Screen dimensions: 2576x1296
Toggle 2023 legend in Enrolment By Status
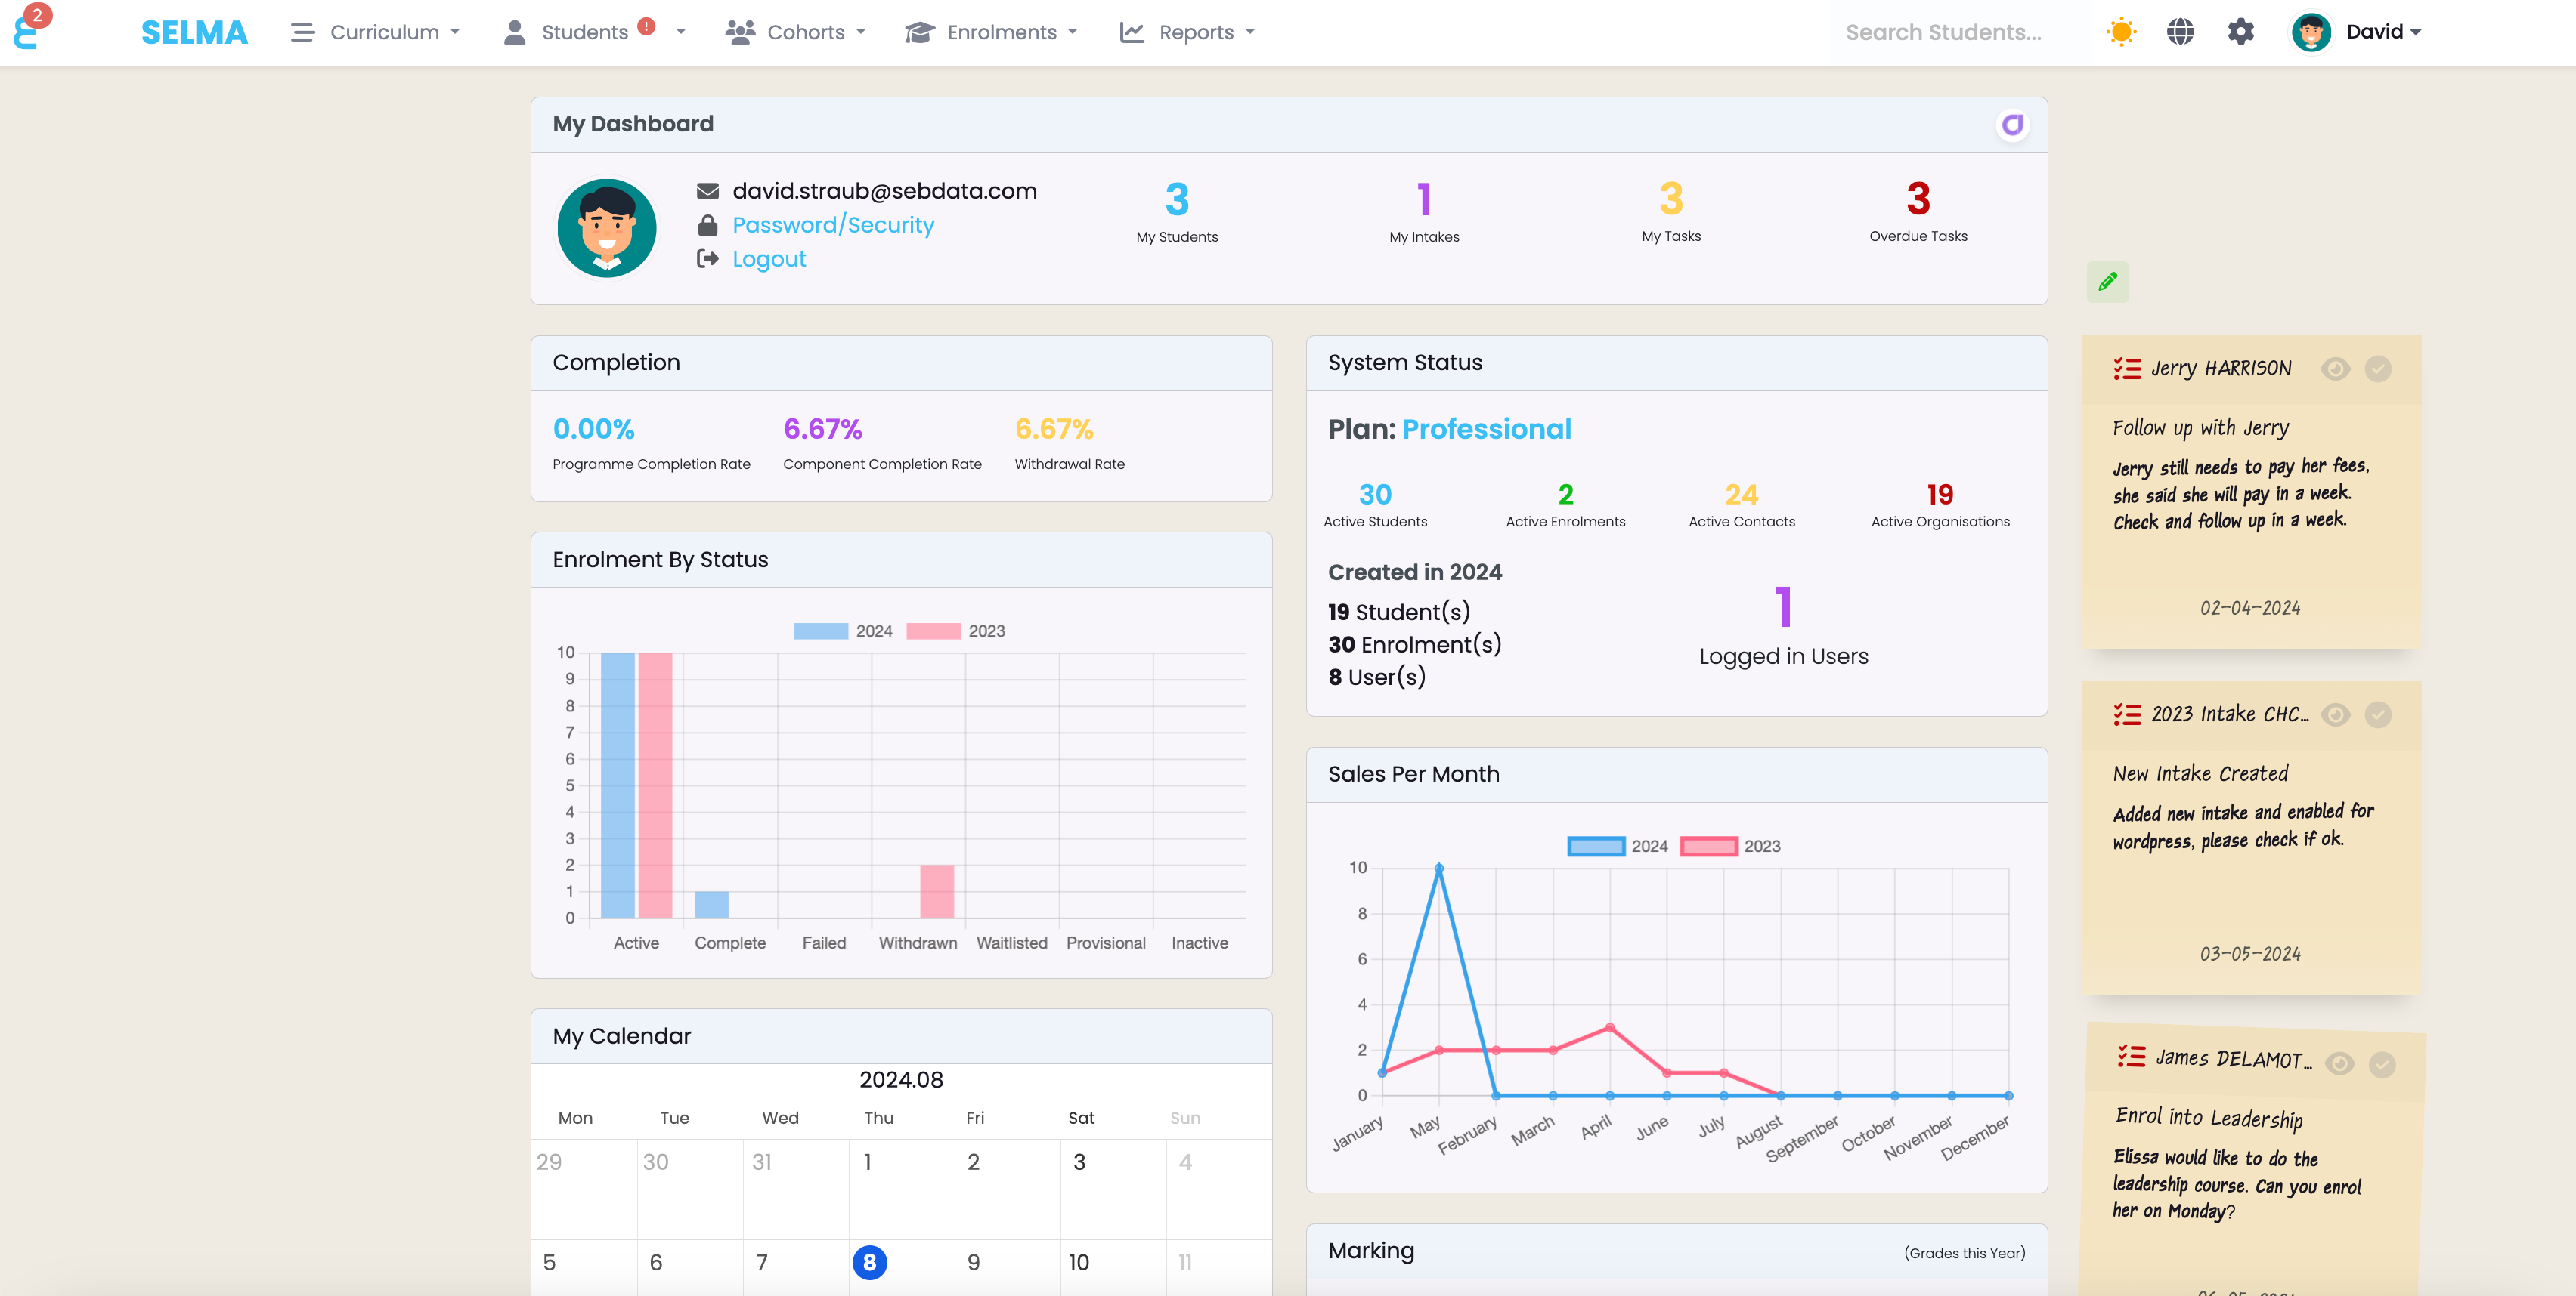tap(956, 631)
